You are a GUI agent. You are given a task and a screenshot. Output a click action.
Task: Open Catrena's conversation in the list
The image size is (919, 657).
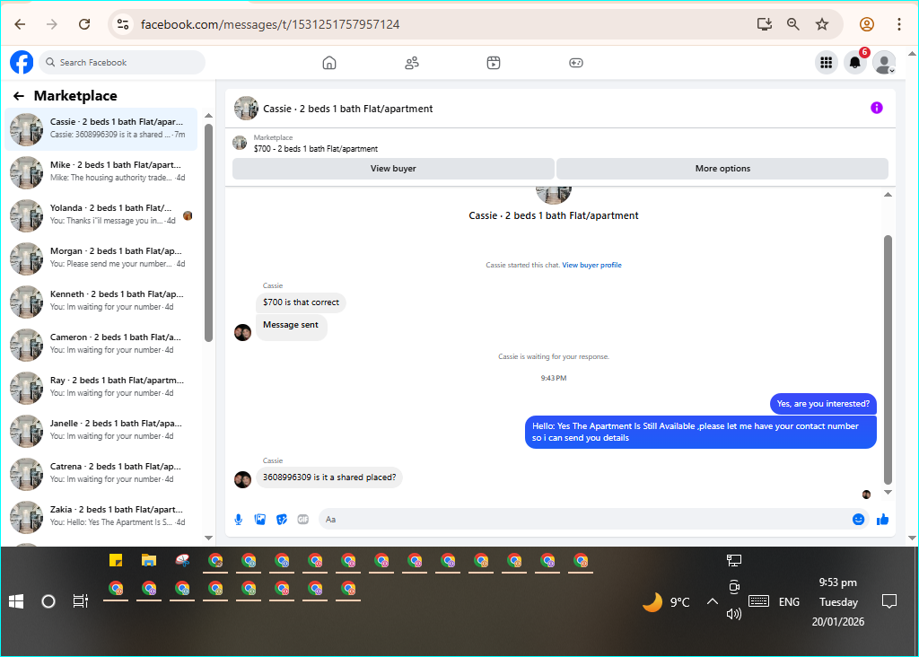[x=101, y=474]
